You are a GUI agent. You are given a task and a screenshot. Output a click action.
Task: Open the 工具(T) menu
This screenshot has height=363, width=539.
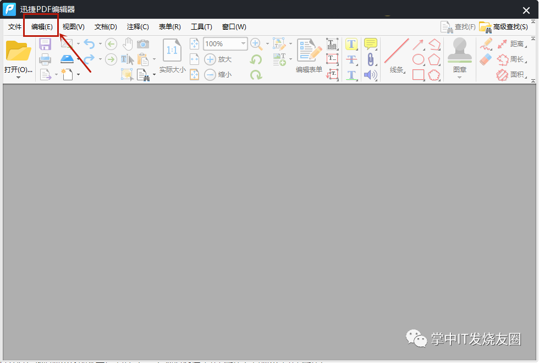pyautogui.click(x=201, y=27)
